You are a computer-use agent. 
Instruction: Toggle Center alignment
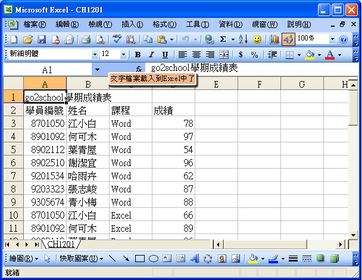(x=196, y=55)
